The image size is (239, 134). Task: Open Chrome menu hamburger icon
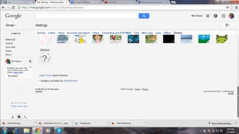(x=236, y=7)
